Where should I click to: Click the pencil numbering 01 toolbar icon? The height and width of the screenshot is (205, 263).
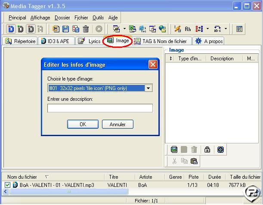click(178, 29)
